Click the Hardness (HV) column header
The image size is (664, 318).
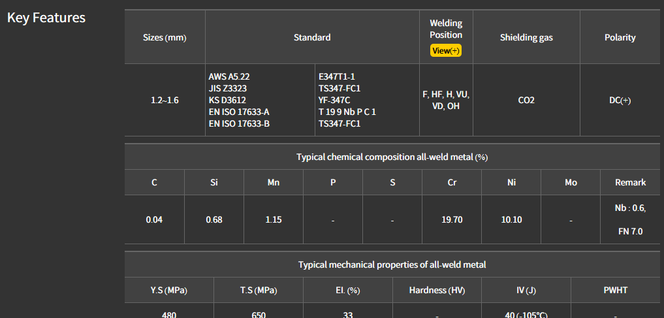pos(437,291)
